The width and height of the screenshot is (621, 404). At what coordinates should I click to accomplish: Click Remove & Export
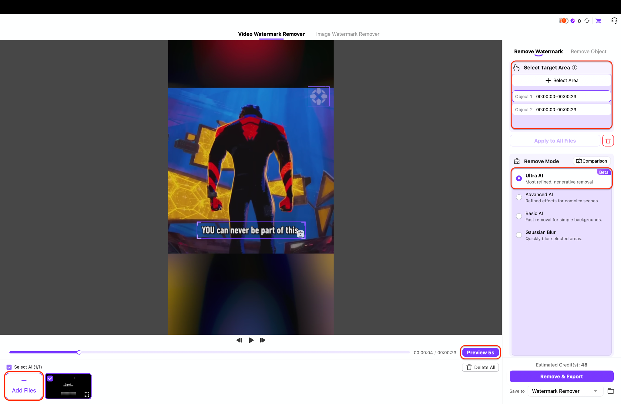pos(562,376)
